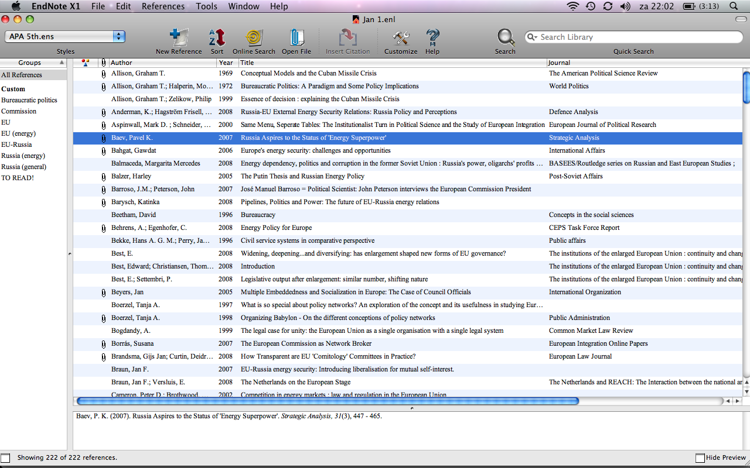Click the paperclip on the Beyers, Jan row

click(x=104, y=292)
